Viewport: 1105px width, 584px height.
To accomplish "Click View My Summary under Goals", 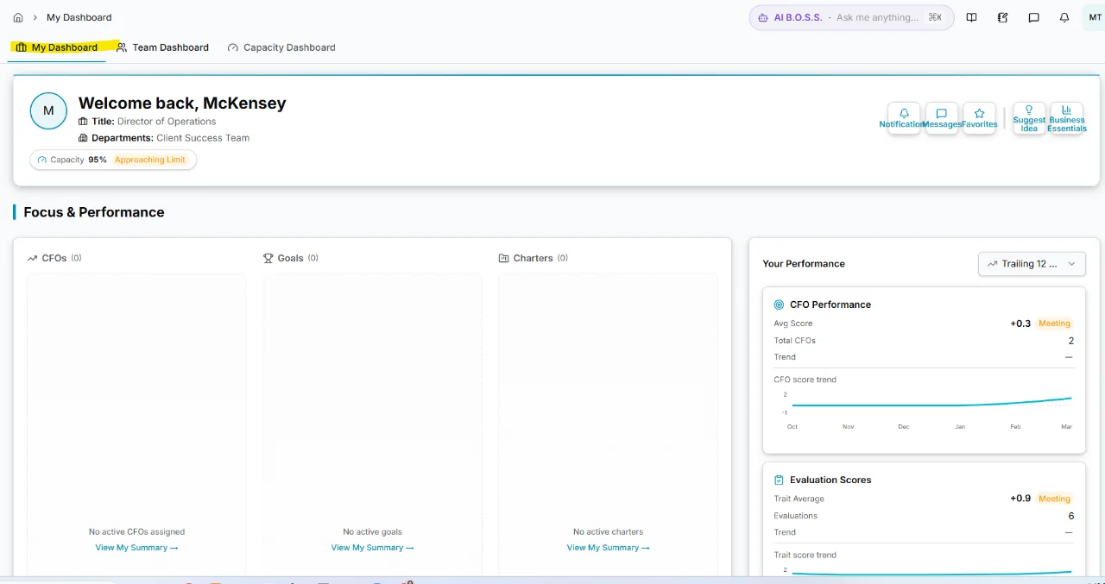I will pyautogui.click(x=372, y=548).
